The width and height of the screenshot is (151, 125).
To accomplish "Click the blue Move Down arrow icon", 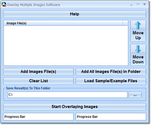I will pyautogui.click(x=138, y=49).
